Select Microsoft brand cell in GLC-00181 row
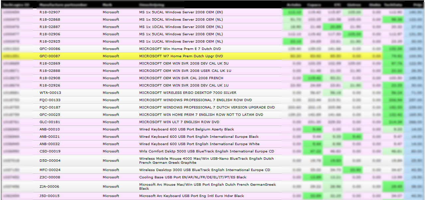Viewport: 425px width, 200px height. [x=111, y=122]
